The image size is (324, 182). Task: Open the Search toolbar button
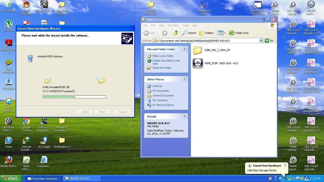tap(189, 33)
